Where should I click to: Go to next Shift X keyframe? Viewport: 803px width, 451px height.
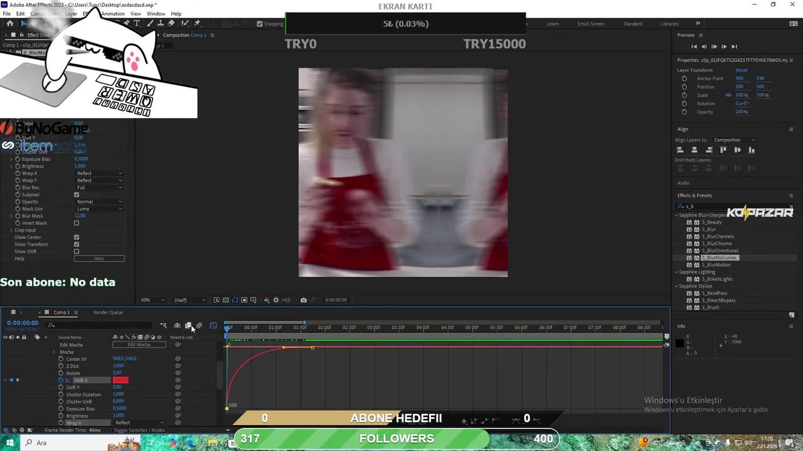[18, 380]
